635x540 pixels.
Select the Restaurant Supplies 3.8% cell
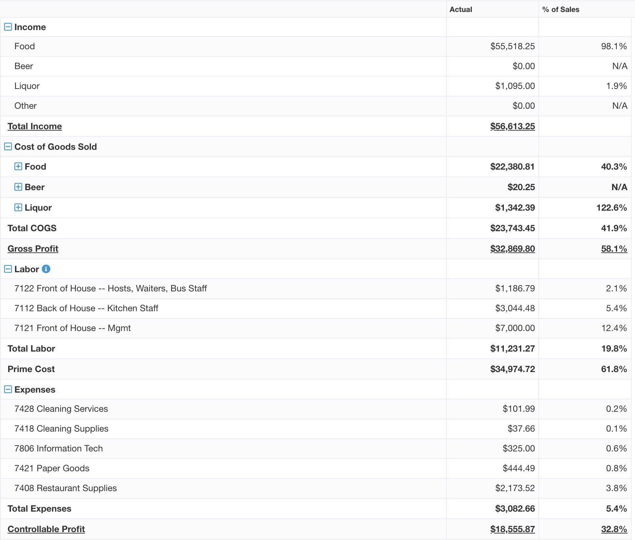(617, 488)
